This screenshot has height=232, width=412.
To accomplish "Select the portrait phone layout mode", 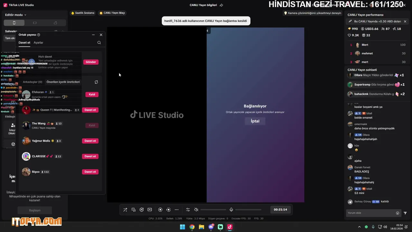I will tap(14, 23).
